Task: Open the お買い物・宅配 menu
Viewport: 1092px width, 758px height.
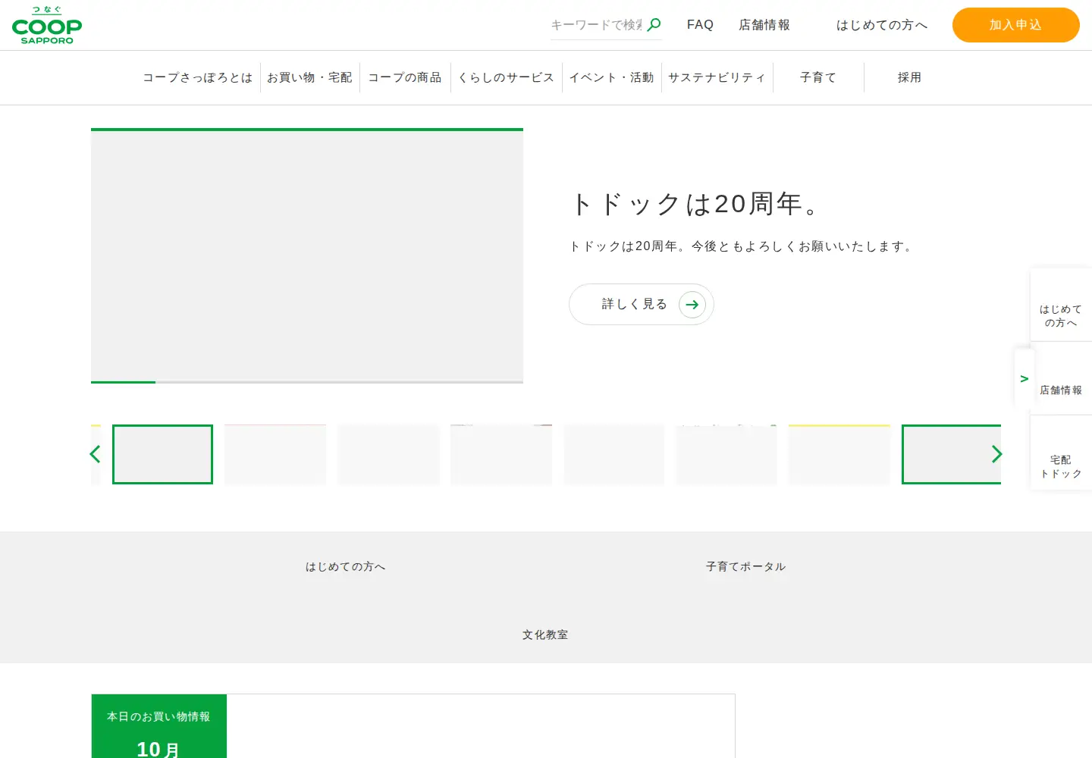Action: click(309, 77)
